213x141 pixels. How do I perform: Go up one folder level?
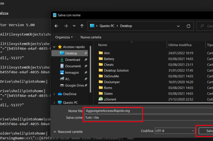click(82, 26)
